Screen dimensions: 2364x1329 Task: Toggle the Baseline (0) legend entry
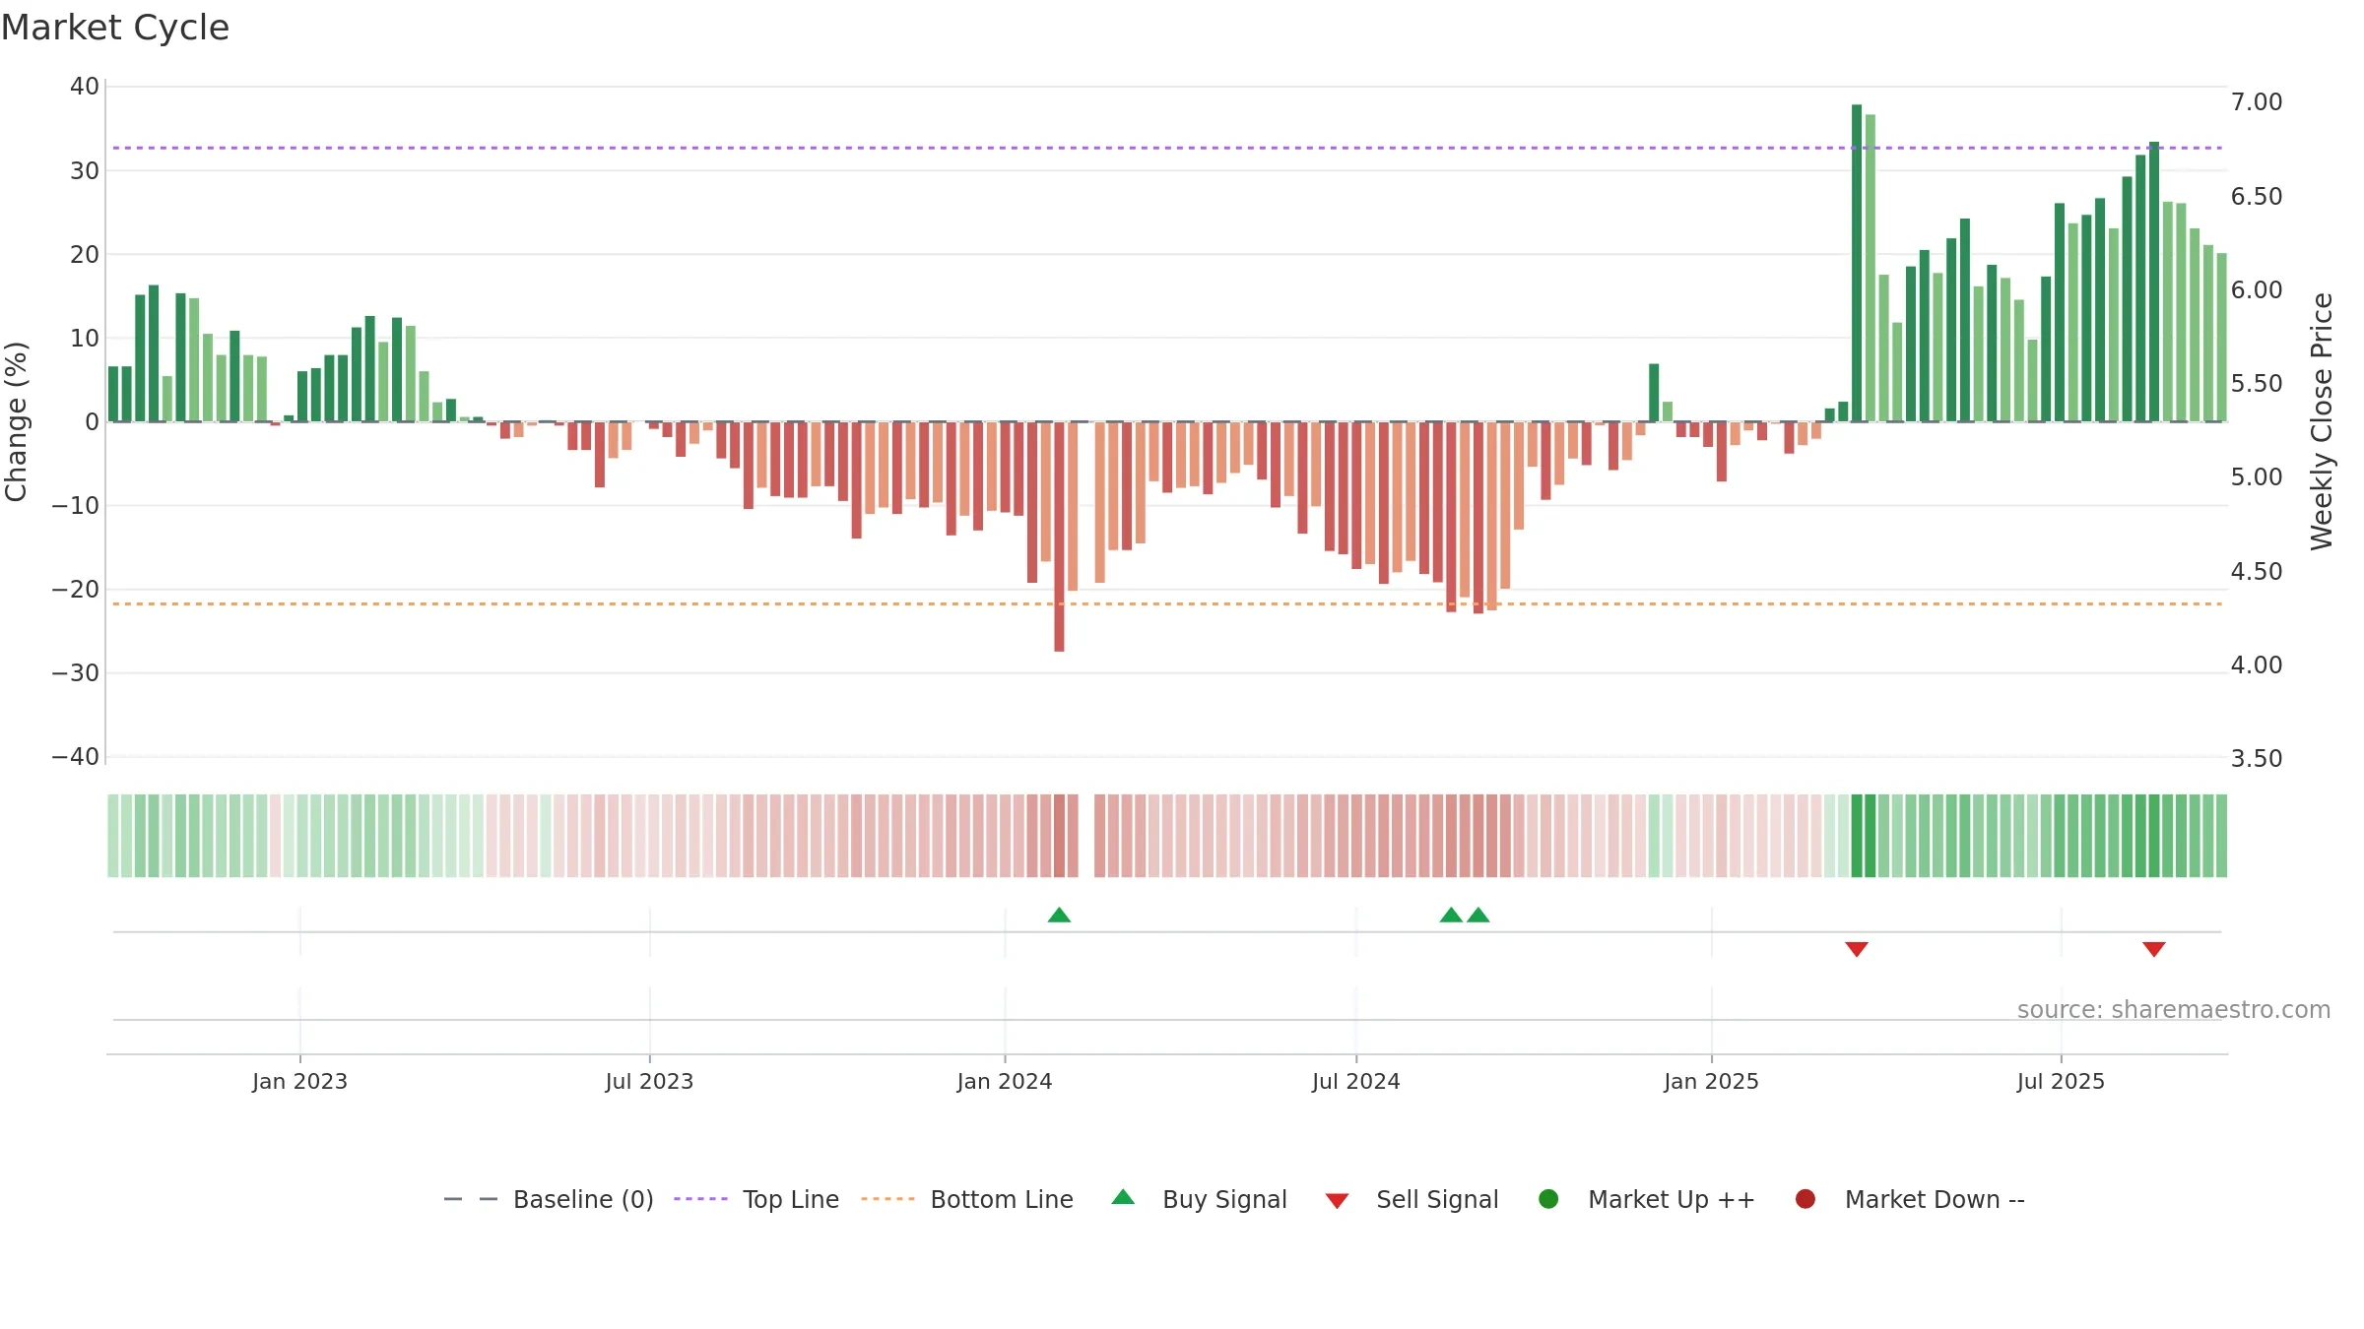click(x=549, y=1199)
